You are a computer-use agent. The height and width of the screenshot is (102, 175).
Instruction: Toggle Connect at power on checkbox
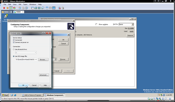tap(14, 42)
